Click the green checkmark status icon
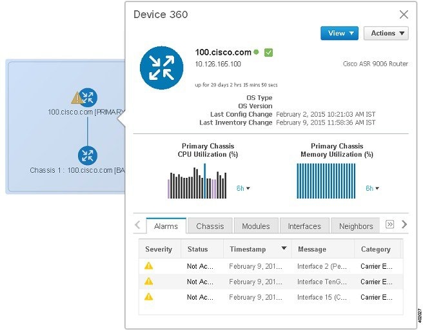This screenshot has height=330, width=423. tap(268, 52)
